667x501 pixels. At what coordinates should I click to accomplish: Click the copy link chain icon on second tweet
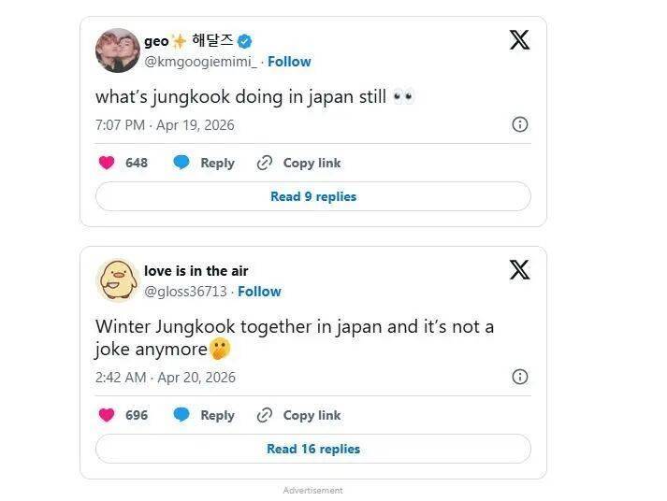265,415
